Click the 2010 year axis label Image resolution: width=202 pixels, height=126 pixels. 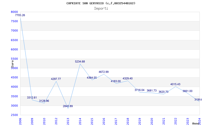pos(44,121)
